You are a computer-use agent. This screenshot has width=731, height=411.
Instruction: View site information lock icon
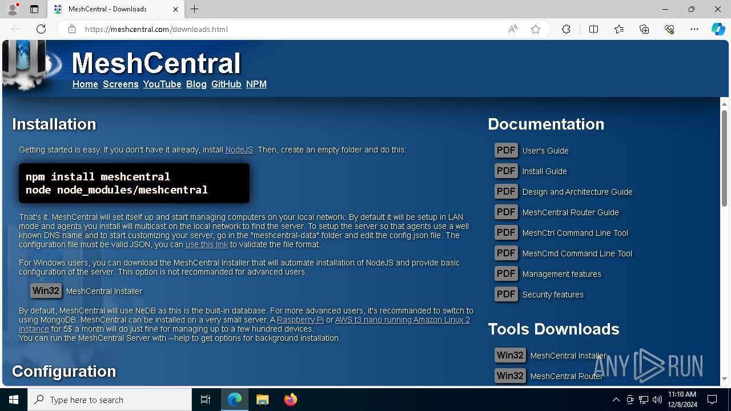point(72,29)
